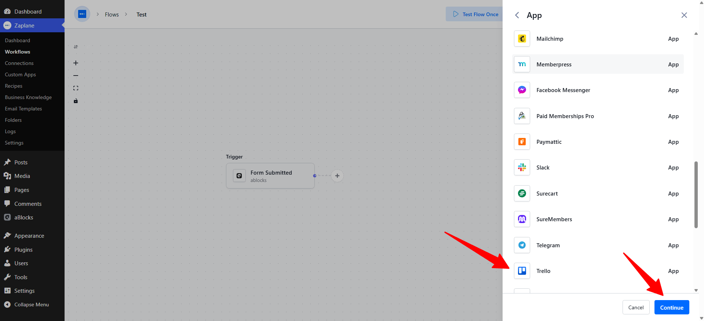The image size is (704, 321).
Task: Select Paid Memberships Pro icon
Action: (522, 116)
